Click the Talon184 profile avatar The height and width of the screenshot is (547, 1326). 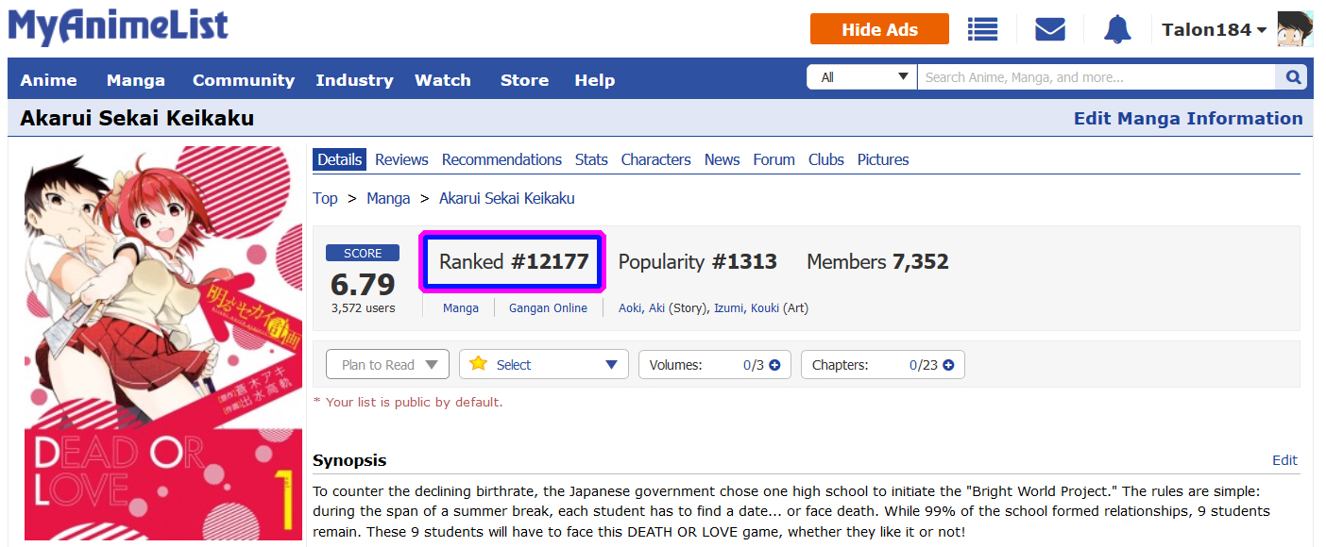(1295, 29)
